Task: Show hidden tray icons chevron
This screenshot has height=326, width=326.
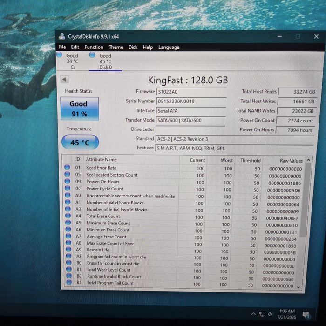Action: tap(253, 314)
